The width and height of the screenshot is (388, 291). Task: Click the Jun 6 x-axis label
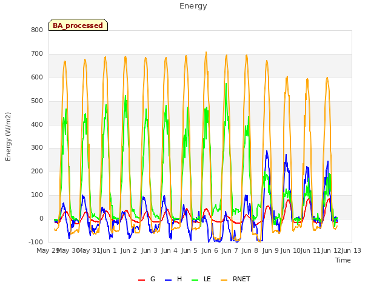[210, 250]
